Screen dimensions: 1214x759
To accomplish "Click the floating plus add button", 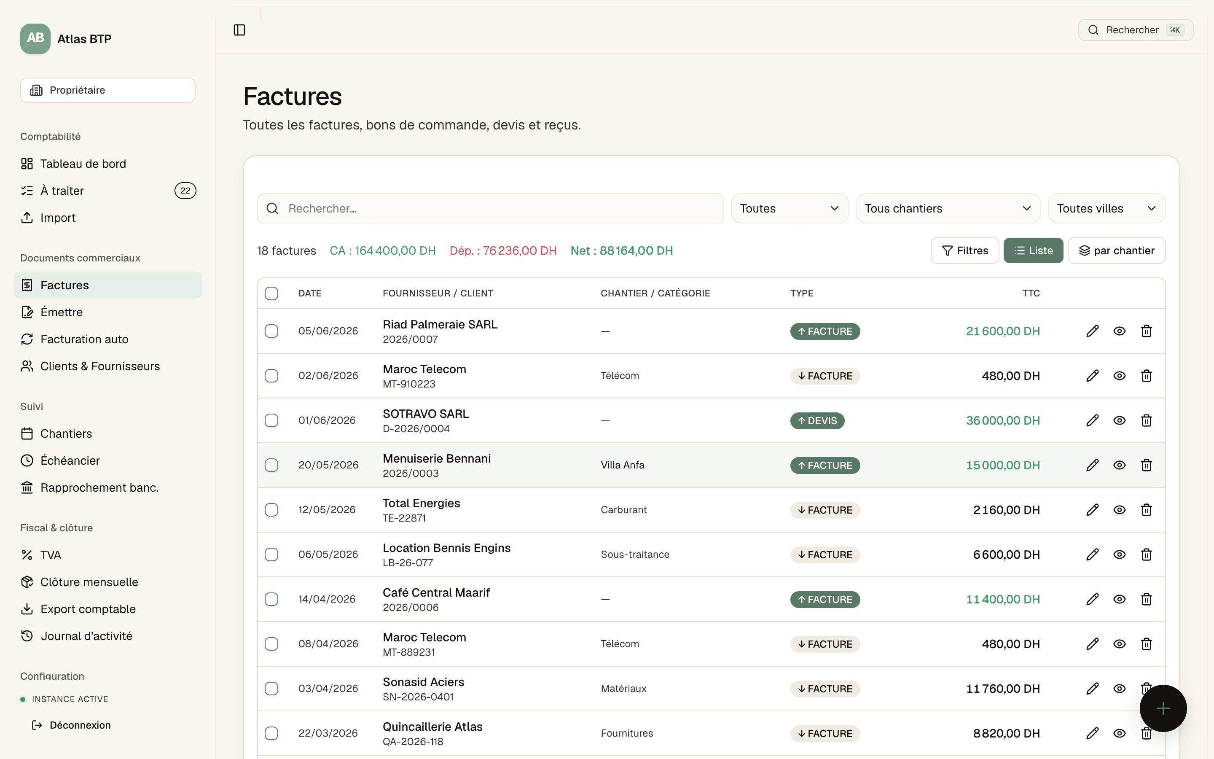I will 1163,708.
